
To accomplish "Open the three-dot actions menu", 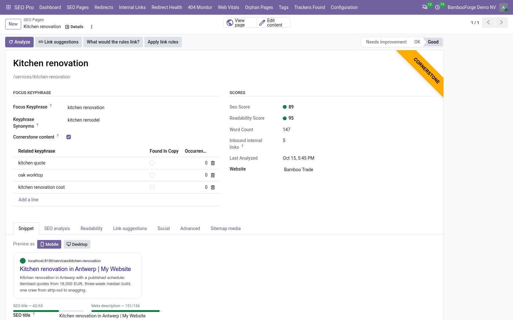I will tap(92, 27).
